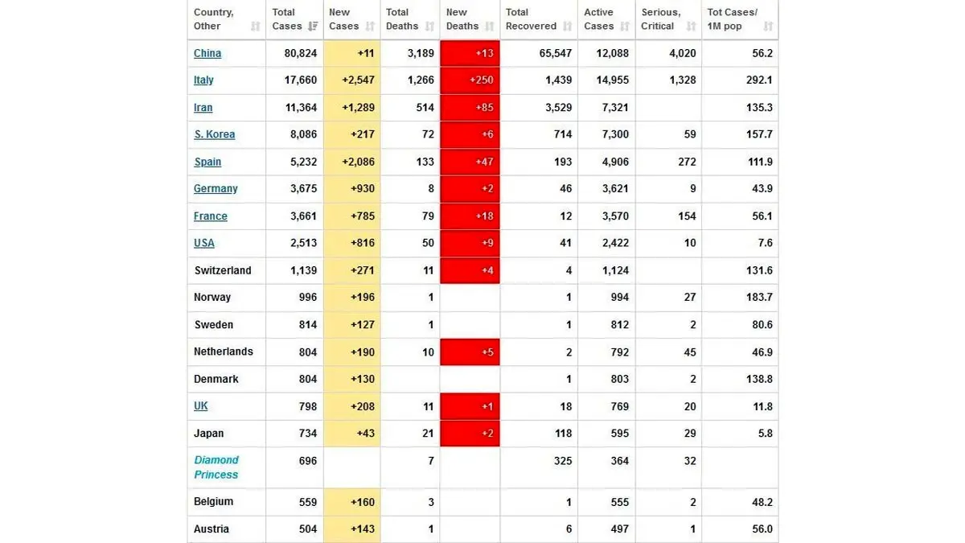Click the New Cases sort arrows icon
The image size is (965, 543).
(370, 27)
